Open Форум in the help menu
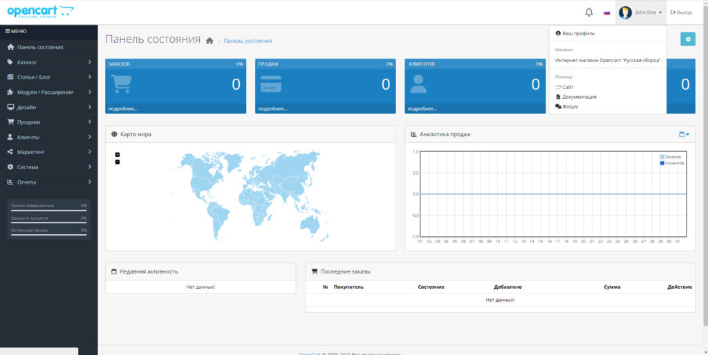 pos(567,106)
